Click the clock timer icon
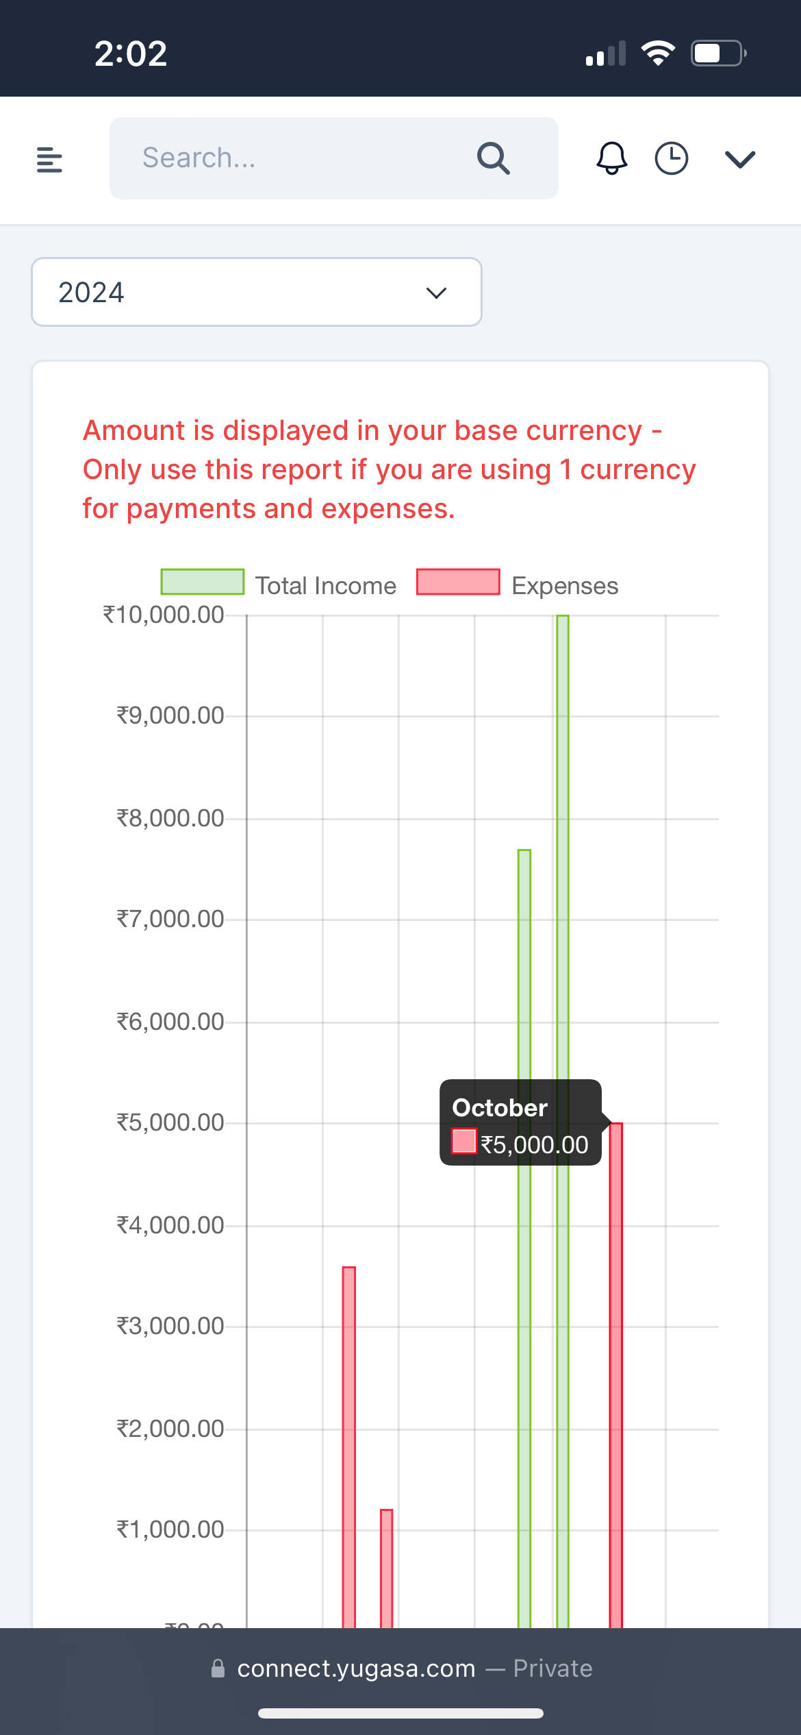This screenshot has width=801, height=1735. (671, 158)
